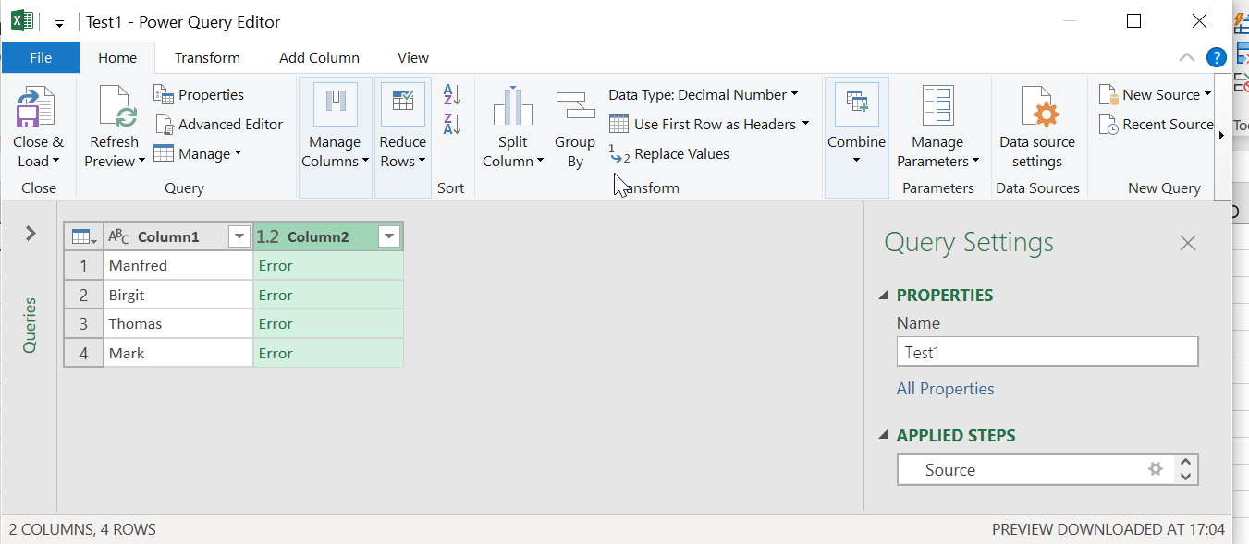1249x544 pixels.
Task: Switch to the Home tab
Action: tap(117, 57)
